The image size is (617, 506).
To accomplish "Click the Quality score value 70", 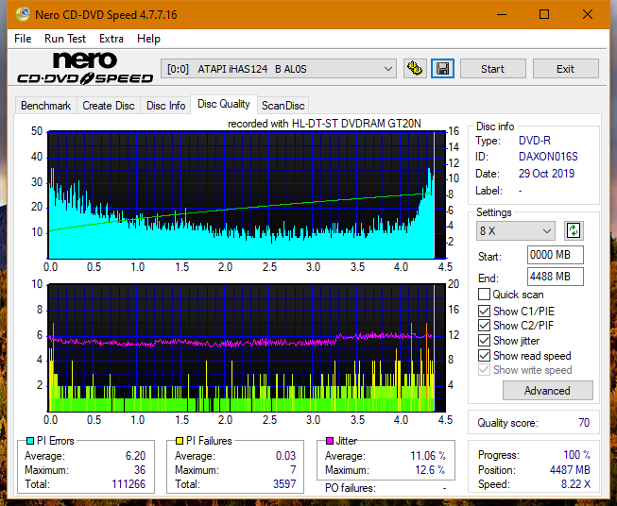I will click(x=584, y=423).
